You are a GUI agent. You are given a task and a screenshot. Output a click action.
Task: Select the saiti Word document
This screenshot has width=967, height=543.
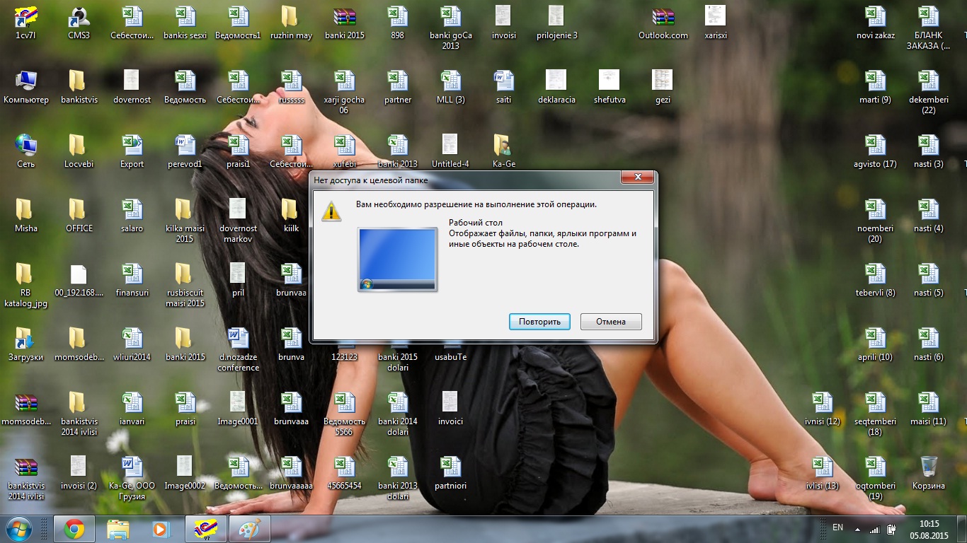503,87
